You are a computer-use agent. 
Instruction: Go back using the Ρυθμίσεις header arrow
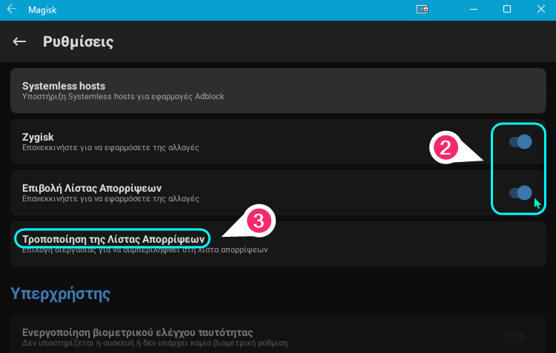pyautogui.click(x=19, y=41)
